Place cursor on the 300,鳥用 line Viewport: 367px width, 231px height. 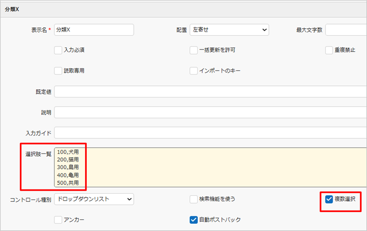click(68, 167)
